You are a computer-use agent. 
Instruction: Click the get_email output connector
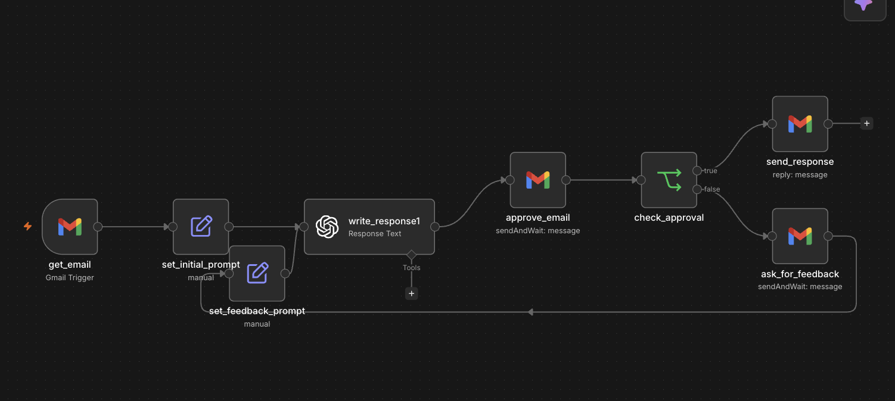[98, 227]
